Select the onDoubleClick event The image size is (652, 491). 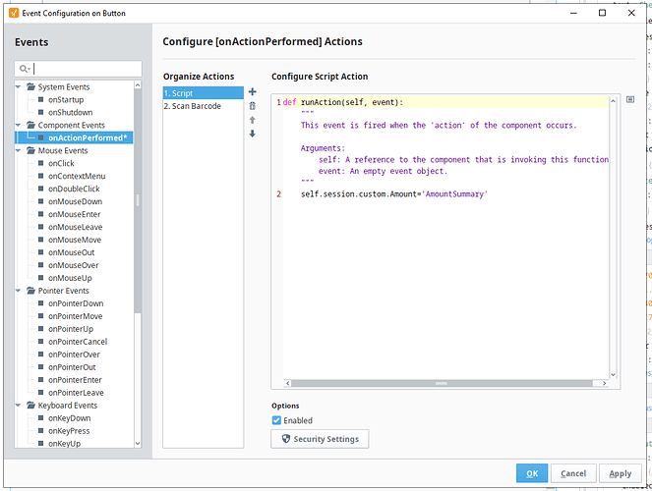[74, 189]
